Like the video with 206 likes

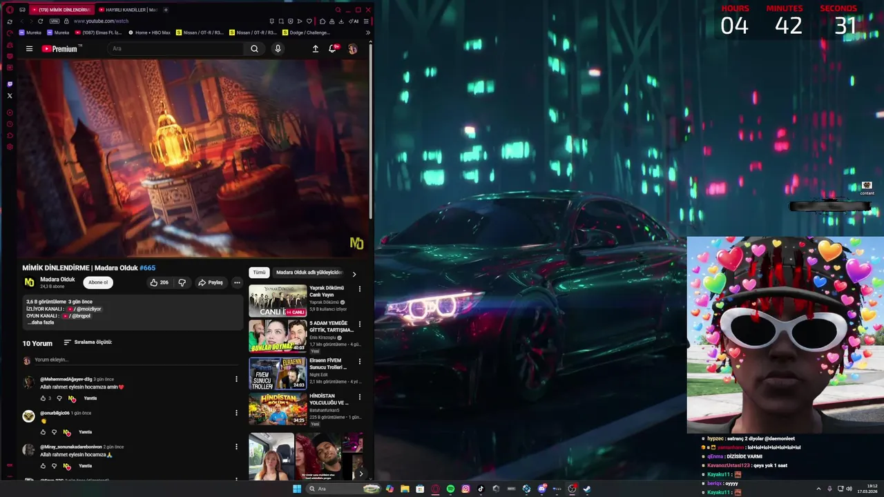pos(159,282)
